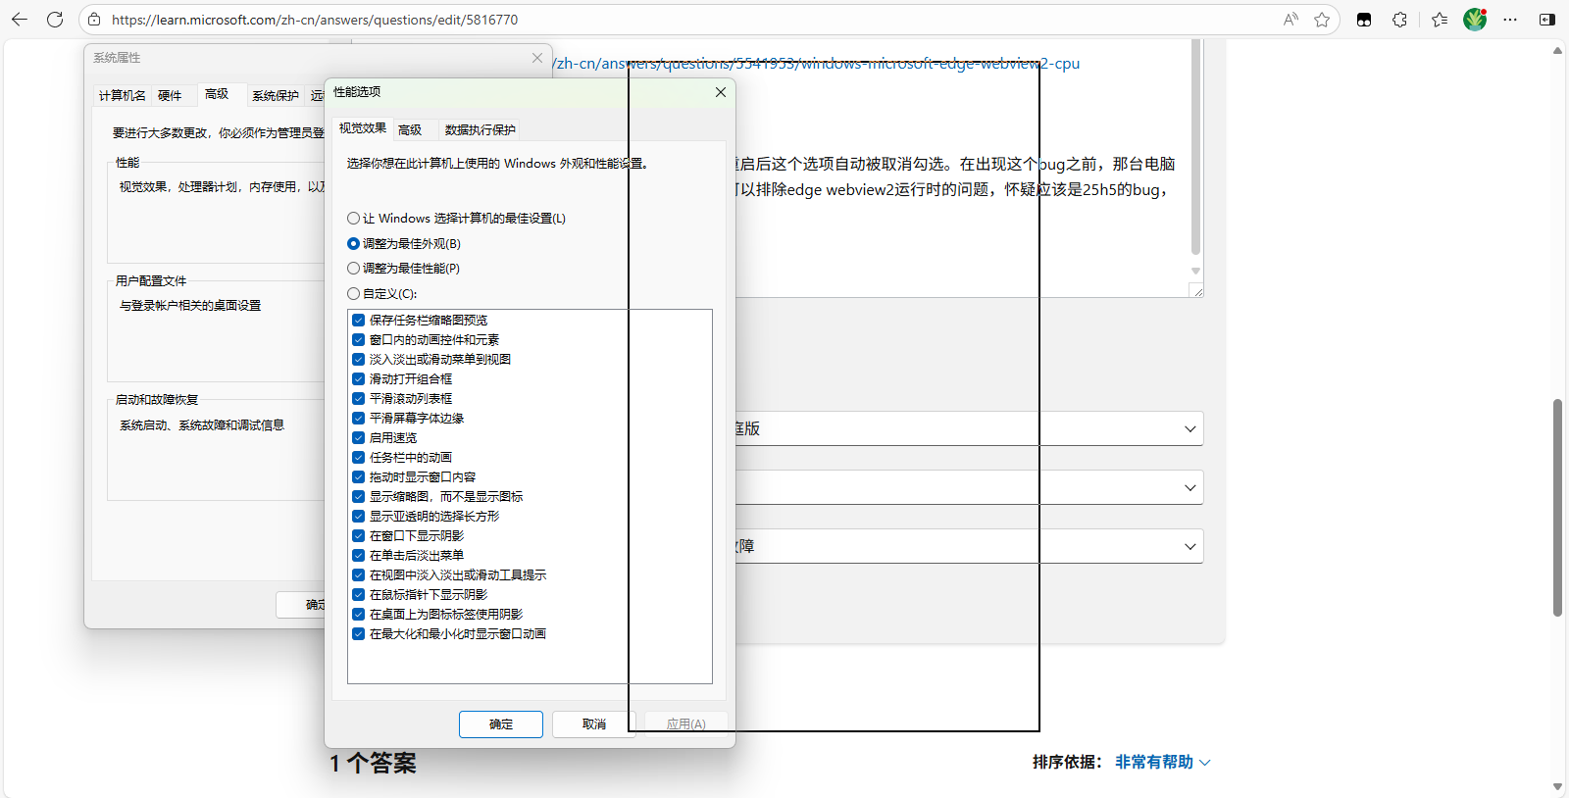Click the page vertical scrollbar thumb
The height and width of the screenshot is (798, 1569).
pos(1557,508)
